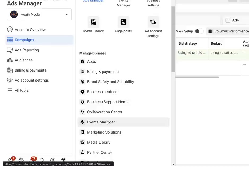This screenshot has height=169, width=249.
Task: Click the table's horizontal scrollbar
Action: pos(197,77)
